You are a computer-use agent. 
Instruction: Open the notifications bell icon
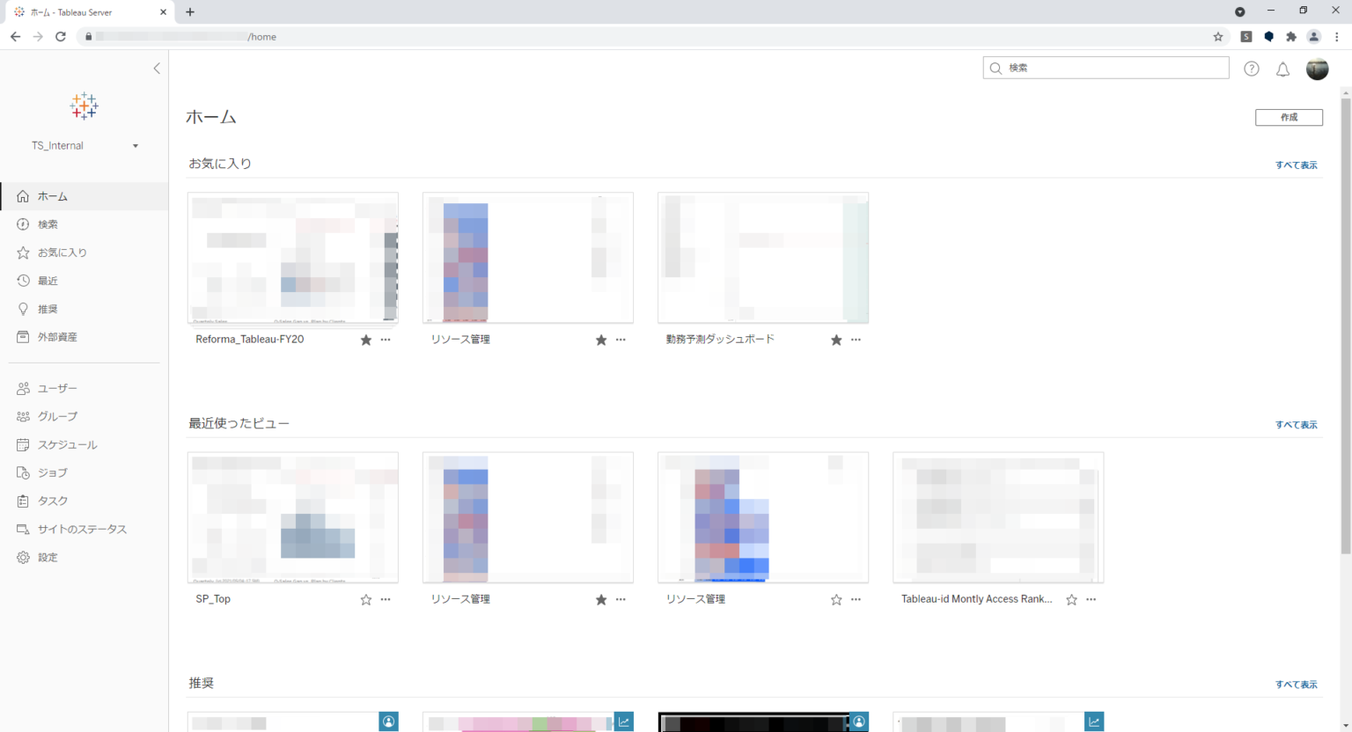(1282, 70)
